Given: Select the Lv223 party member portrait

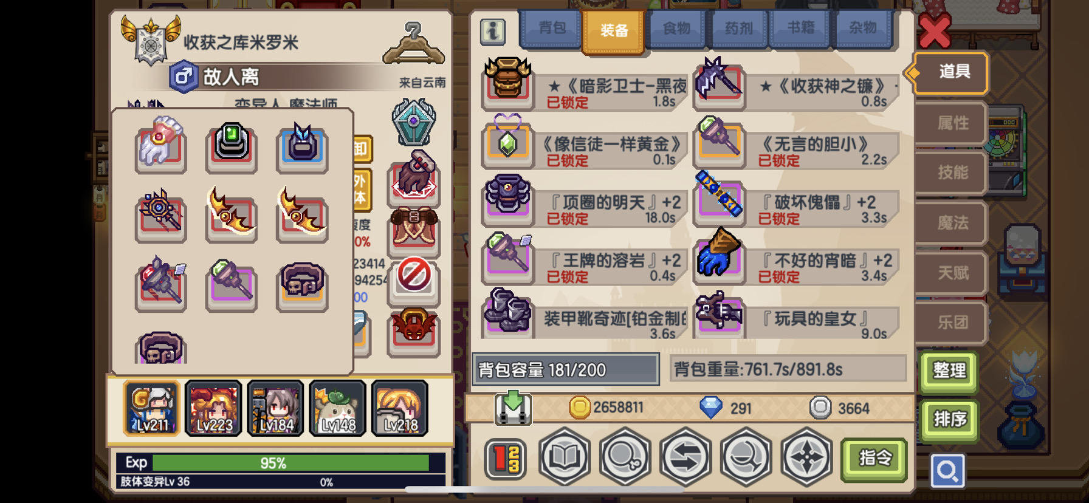Looking at the screenshot, I should [214, 408].
